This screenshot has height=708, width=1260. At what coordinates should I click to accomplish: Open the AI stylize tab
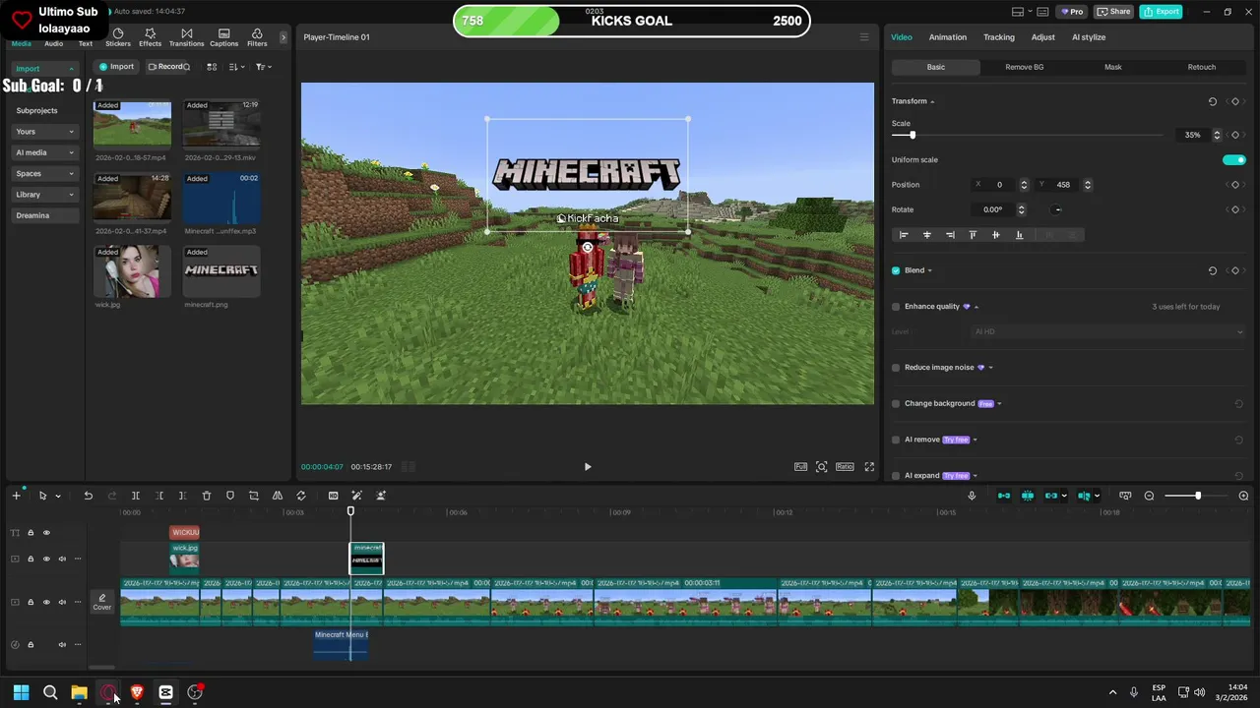(1089, 37)
